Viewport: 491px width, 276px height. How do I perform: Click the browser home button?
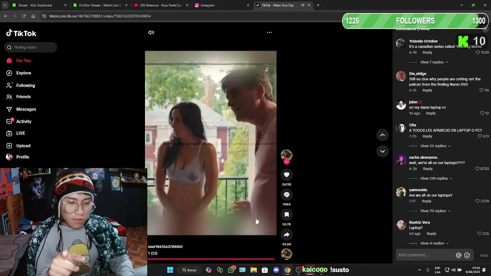pos(33,16)
